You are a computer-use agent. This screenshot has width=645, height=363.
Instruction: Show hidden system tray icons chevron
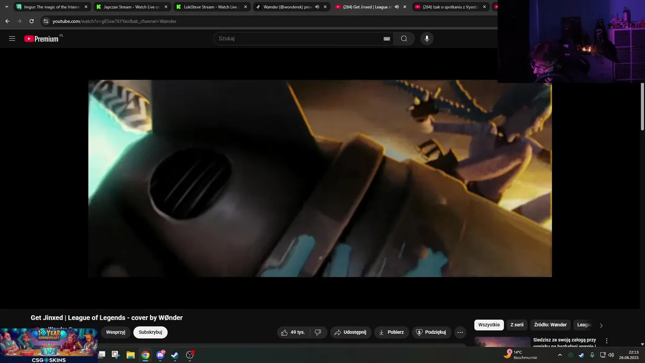tap(559, 355)
